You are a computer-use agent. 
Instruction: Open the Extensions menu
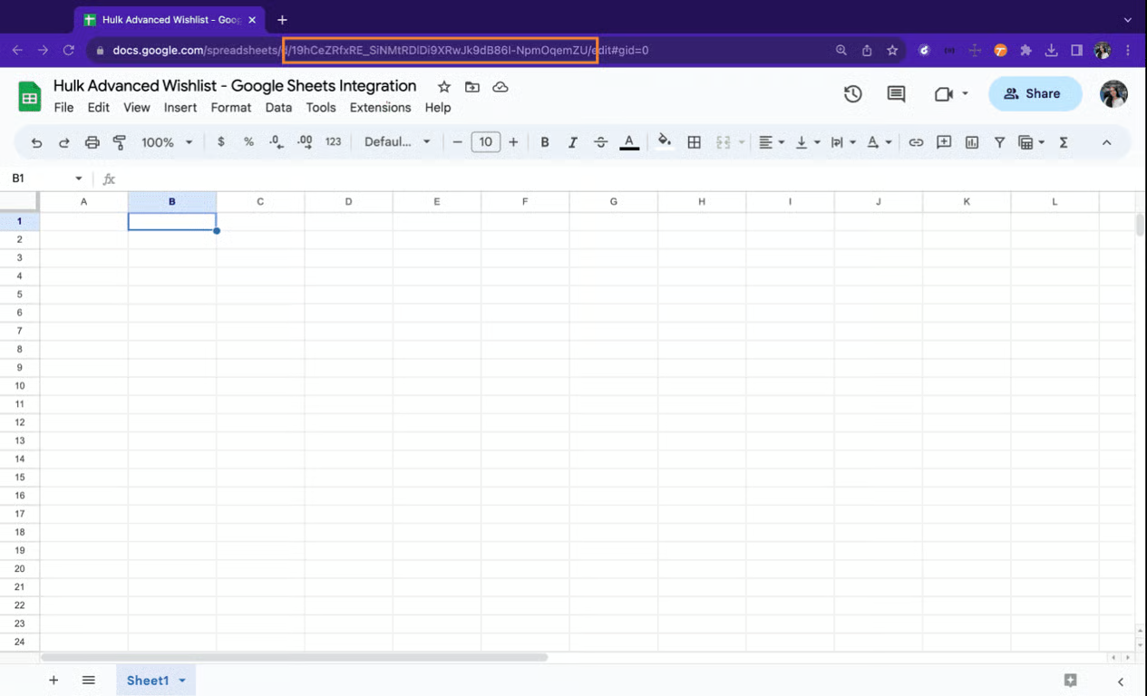click(x=380, y=107)
